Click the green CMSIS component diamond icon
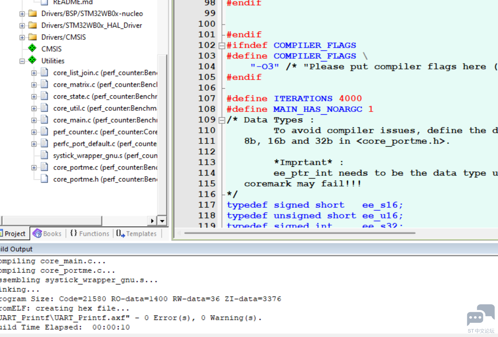The height and width of the screenshot is (337, 498). point(32,48)
